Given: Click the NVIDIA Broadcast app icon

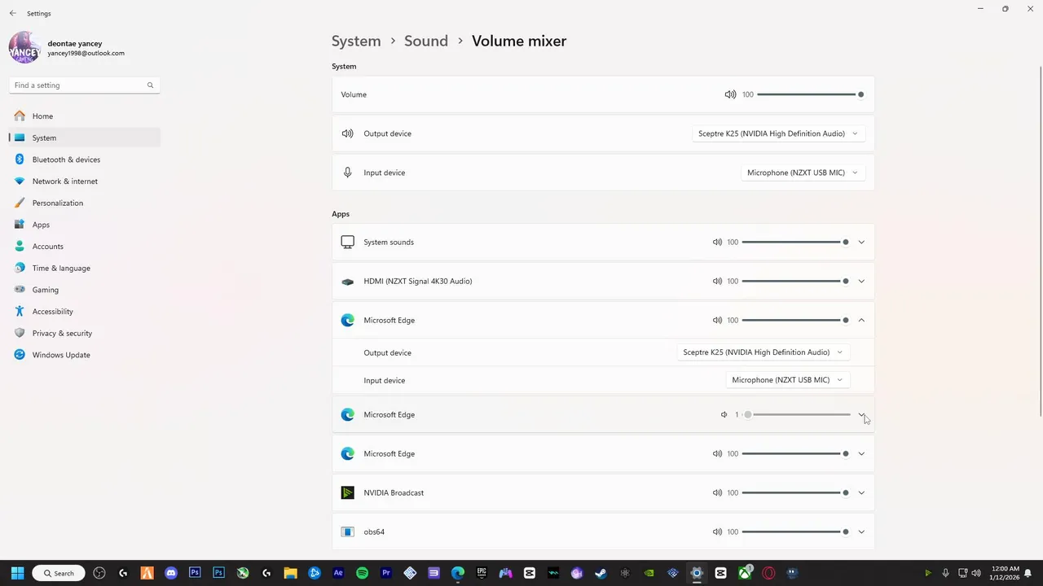Looking at the screenshot, I should (x=348, y=492).
